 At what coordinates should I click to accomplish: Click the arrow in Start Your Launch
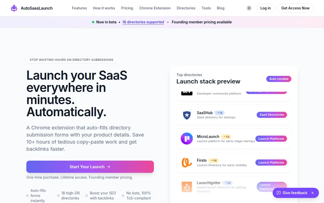point(109,167)
